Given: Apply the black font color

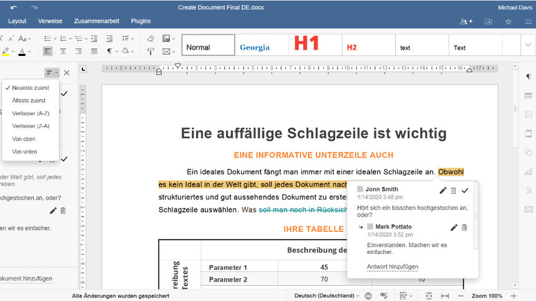Looking at the screenshot, I should coord(22,52).
